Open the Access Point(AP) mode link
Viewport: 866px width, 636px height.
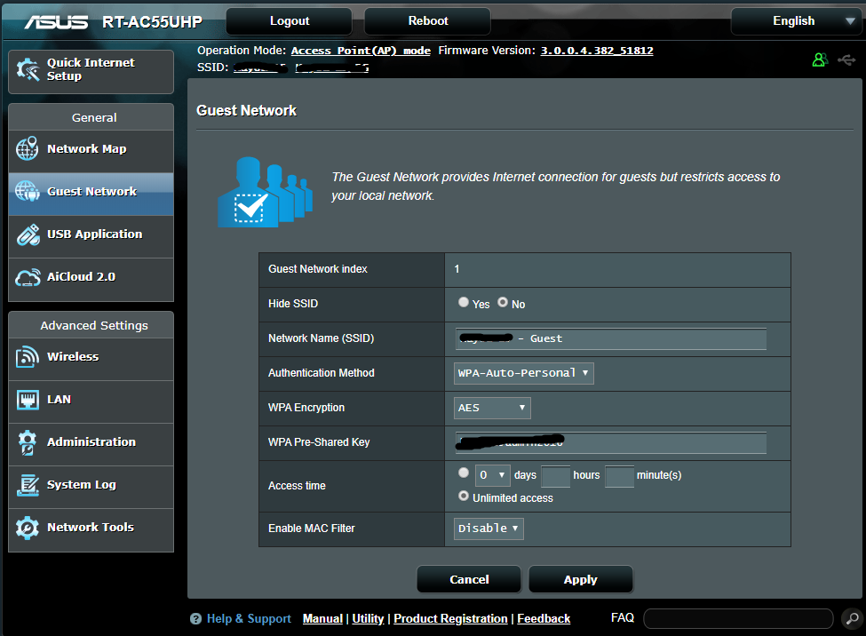point(361,51)
